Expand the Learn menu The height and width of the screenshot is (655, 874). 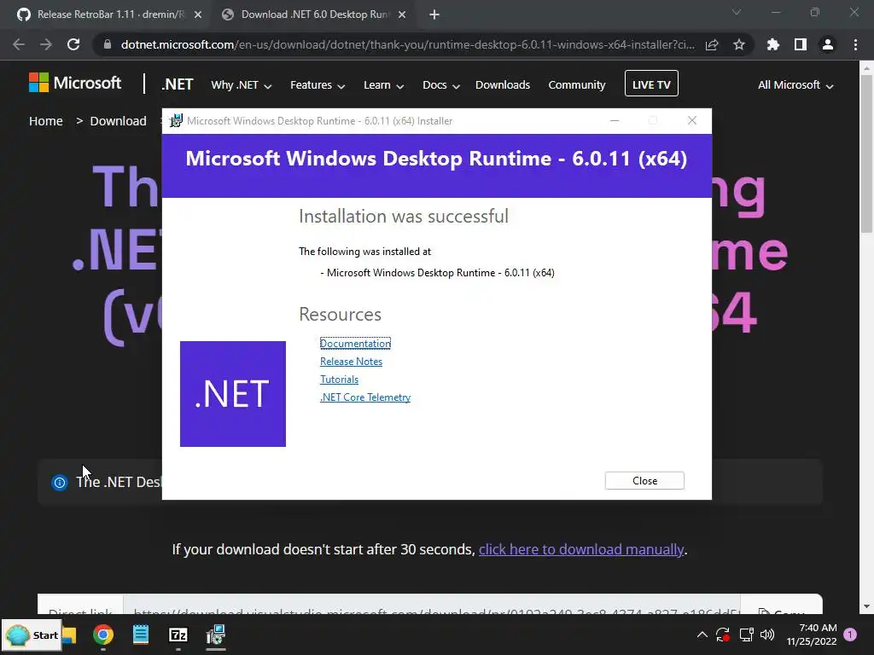click(383, 85)
